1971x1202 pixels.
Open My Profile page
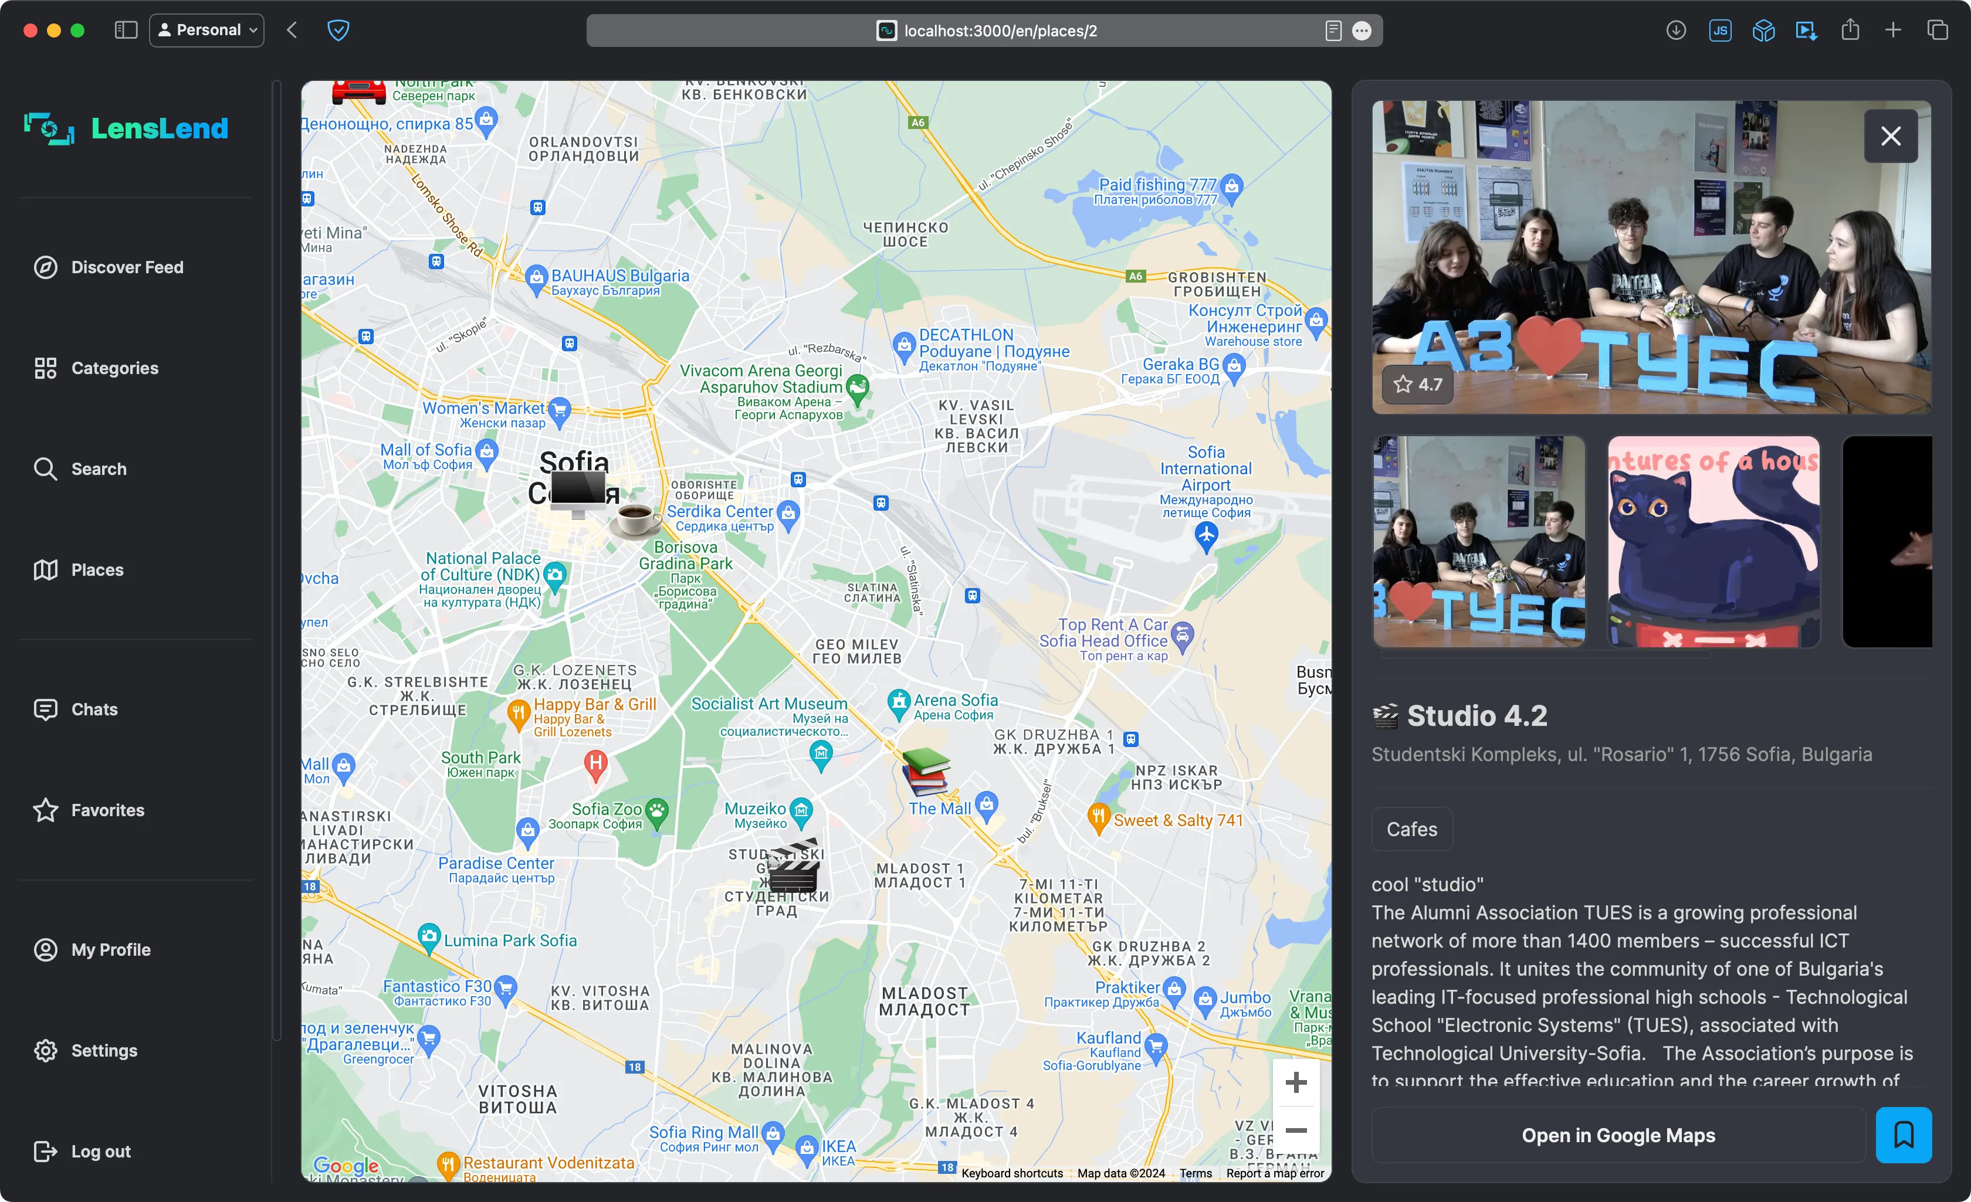coord(92,949)
